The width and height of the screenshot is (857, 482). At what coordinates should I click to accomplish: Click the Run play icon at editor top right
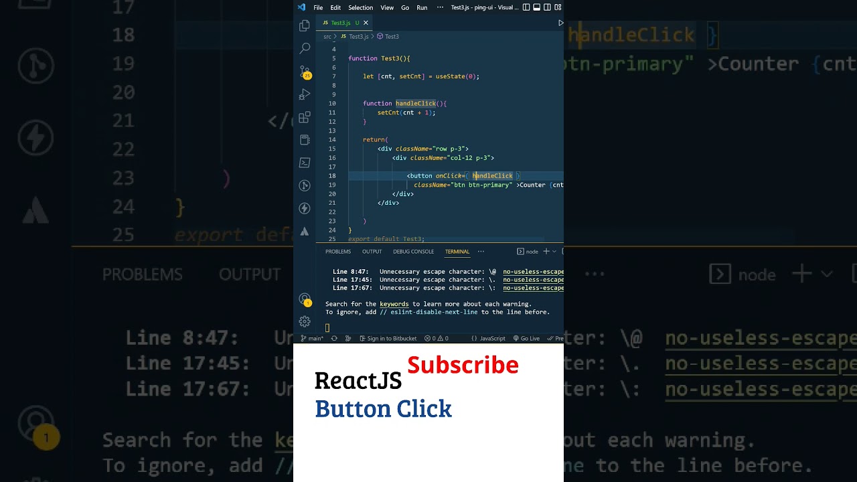pyautogui.click(x=560, y=23)
